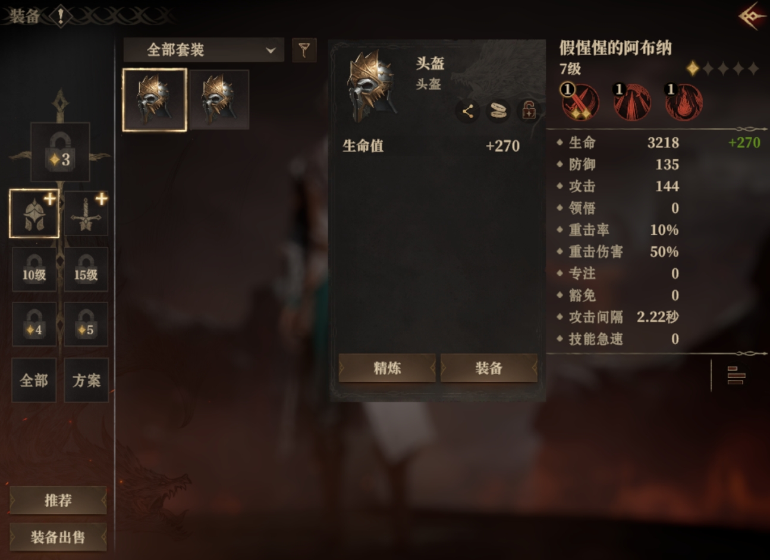Click the filter funnel icon
Viewport: 770px width, 560px height.
click(304, 51)
